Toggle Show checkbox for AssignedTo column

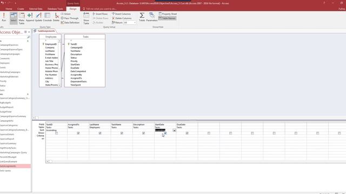point(78,133)
